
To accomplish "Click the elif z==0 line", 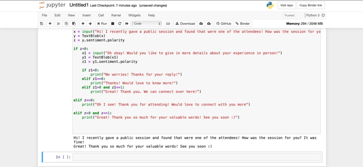I will 84,100.
